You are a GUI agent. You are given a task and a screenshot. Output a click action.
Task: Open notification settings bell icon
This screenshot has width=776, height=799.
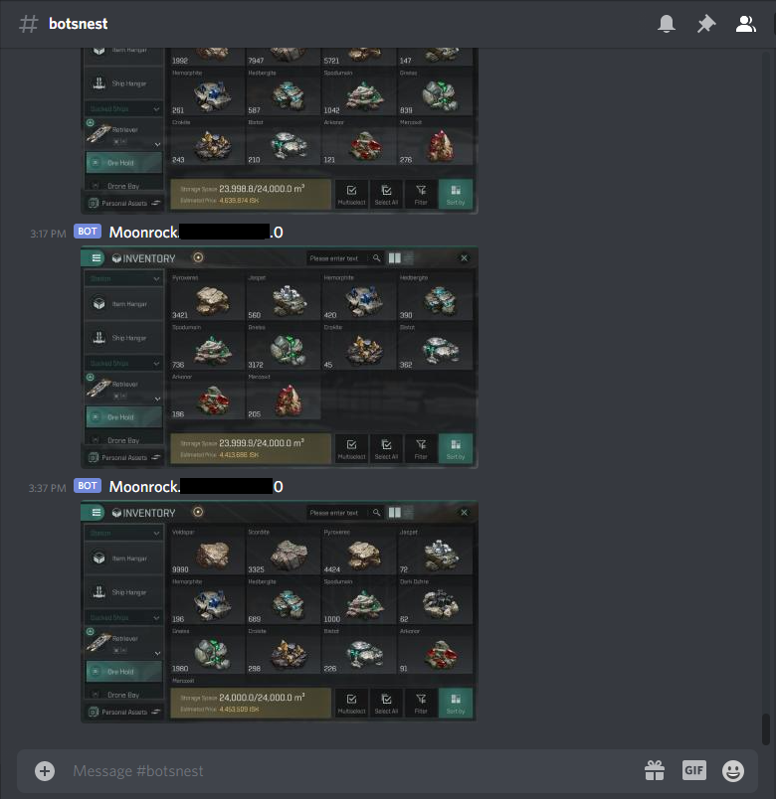click(667, 24)
